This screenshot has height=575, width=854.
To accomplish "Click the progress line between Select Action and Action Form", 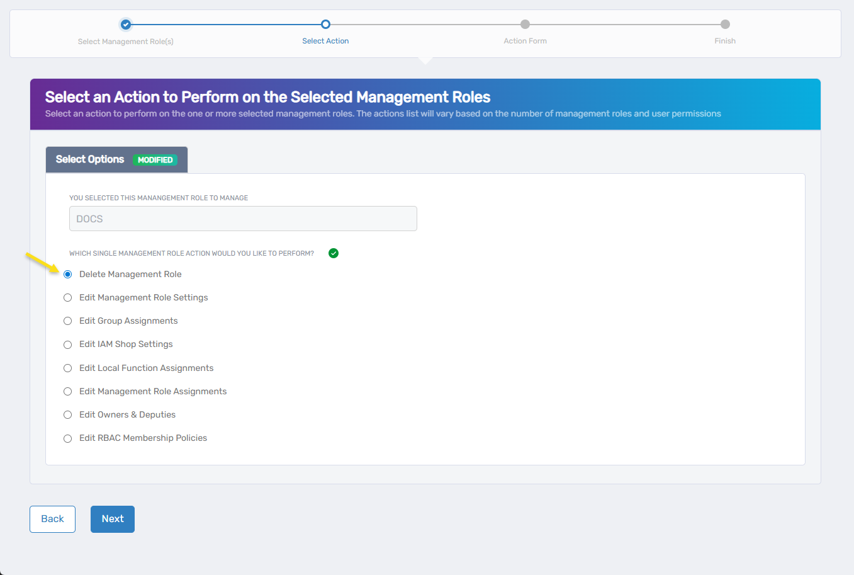I will point(425,25).
